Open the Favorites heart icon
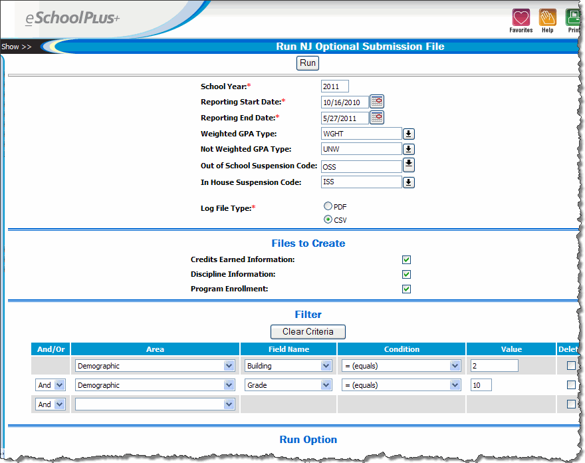585x463 pixels. click(x=521, y=18)
